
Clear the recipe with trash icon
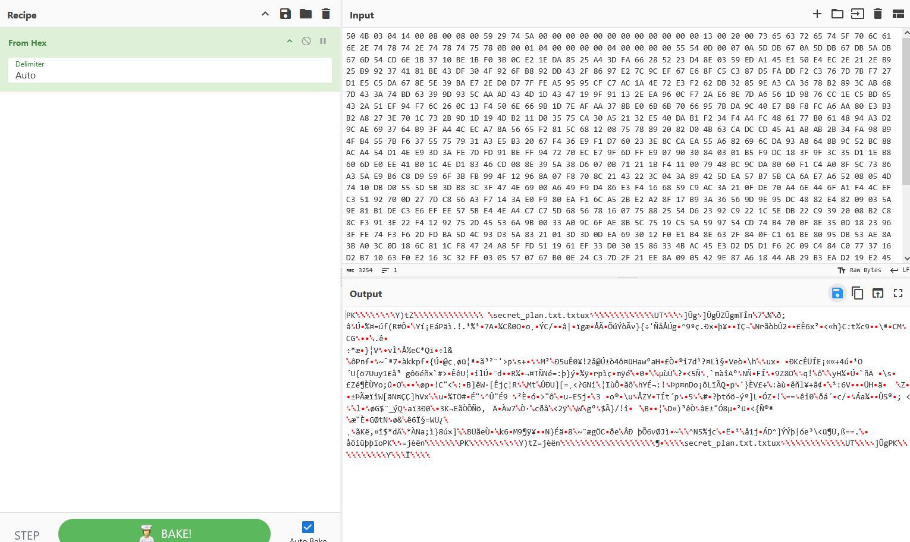click(326, 14)
